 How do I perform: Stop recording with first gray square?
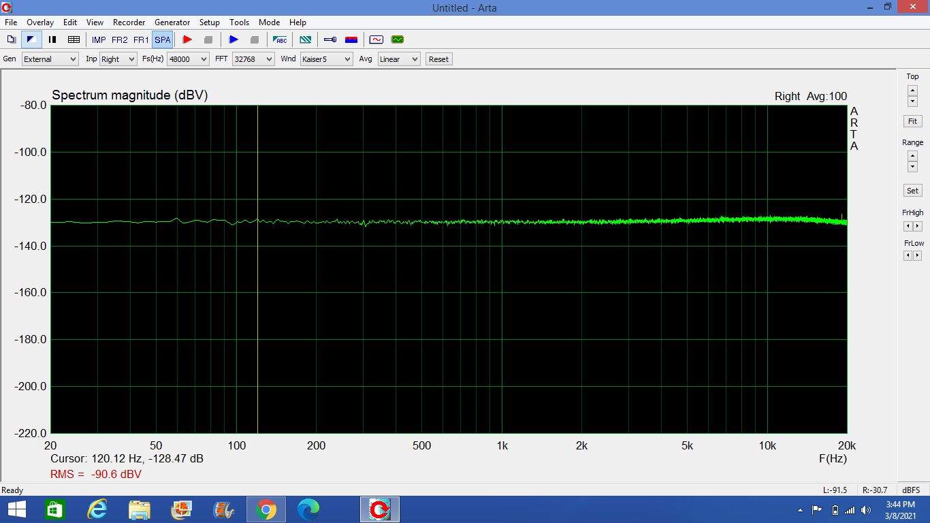tap(208, 39)
